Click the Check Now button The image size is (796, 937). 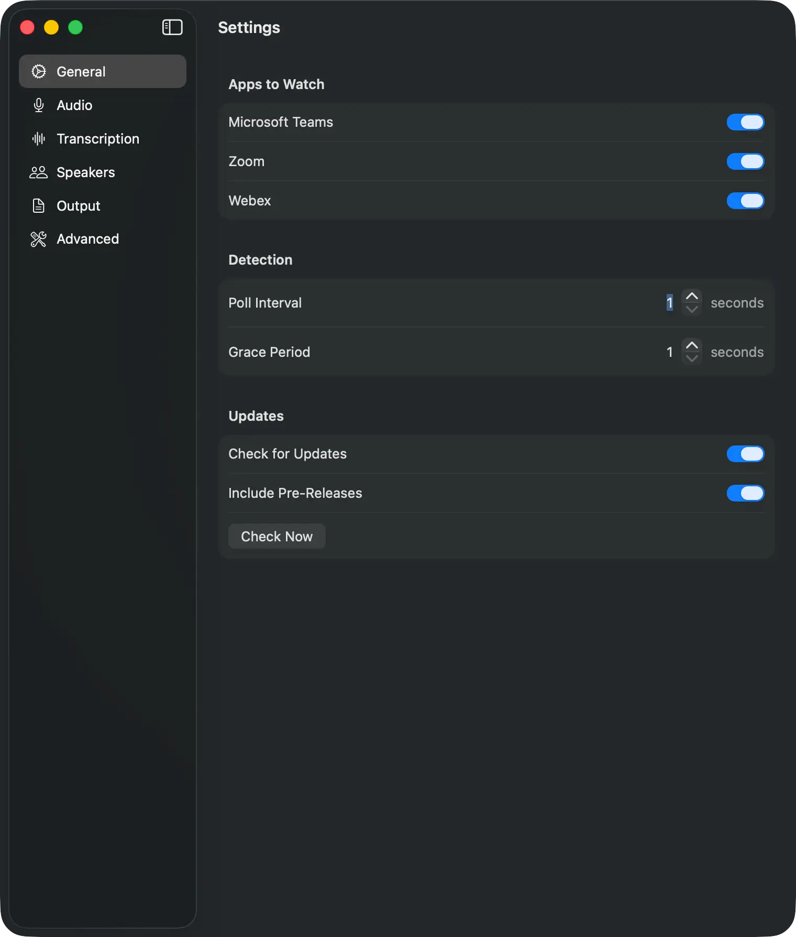277,537
